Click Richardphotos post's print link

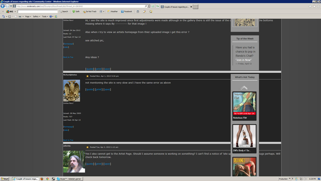[99, 89]
